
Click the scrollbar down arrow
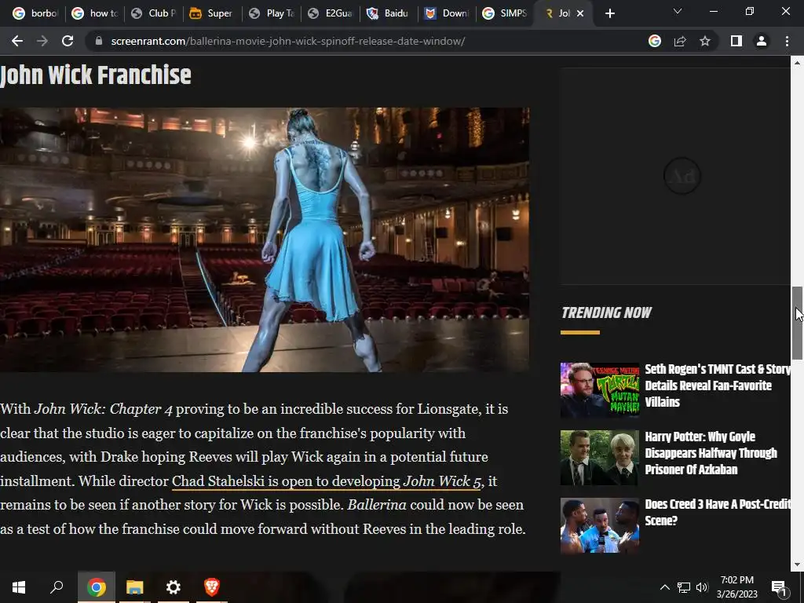[x=798, y=565]
